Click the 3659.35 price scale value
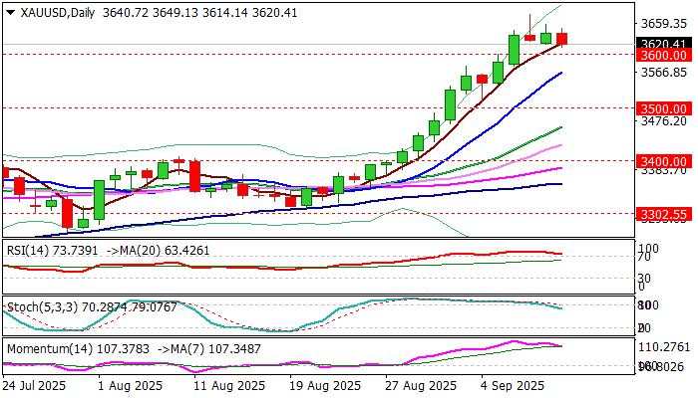Image resolution: width=698 pixels, height=398 pixels. [x=664, y=24]
